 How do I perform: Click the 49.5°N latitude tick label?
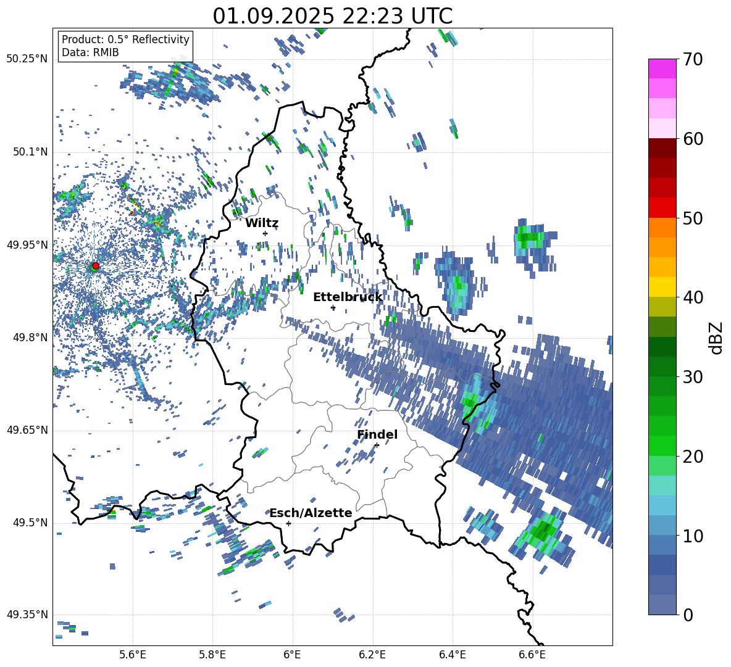pyautogui.click(x=31, y=522)
